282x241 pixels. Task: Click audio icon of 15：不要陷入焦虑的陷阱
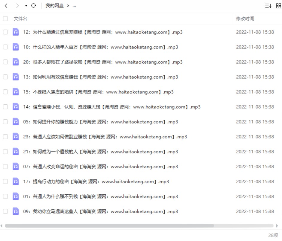(x=16, y=92)
